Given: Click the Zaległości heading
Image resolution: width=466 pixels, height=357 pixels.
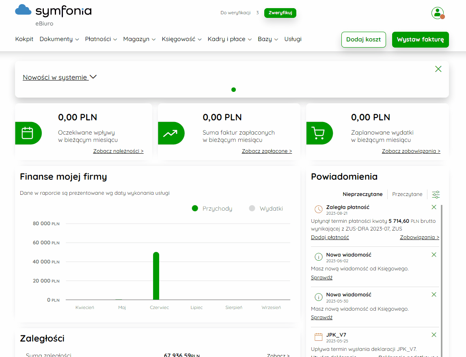Looking at the screenshot, I should pos(42,338).
